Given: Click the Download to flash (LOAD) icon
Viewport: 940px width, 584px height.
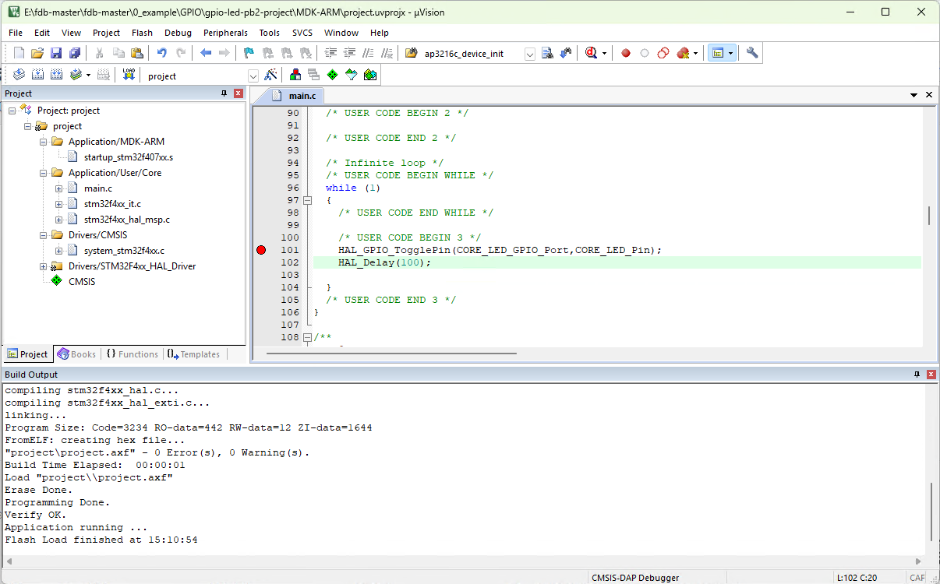Looking at the screenshot, I should [x=129, y=75].
